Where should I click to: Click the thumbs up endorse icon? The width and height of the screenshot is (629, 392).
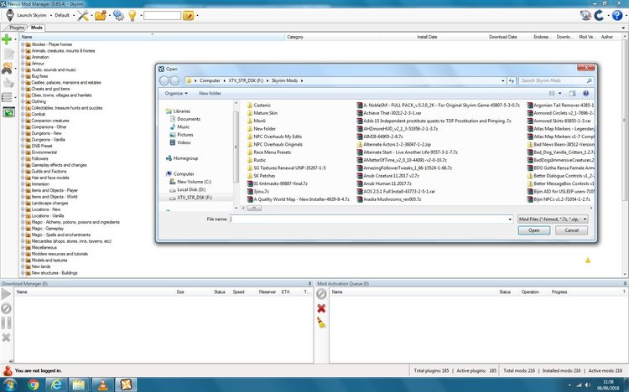click(x=8, y=83)
